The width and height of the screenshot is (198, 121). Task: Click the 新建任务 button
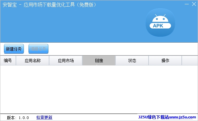[14, 49]
